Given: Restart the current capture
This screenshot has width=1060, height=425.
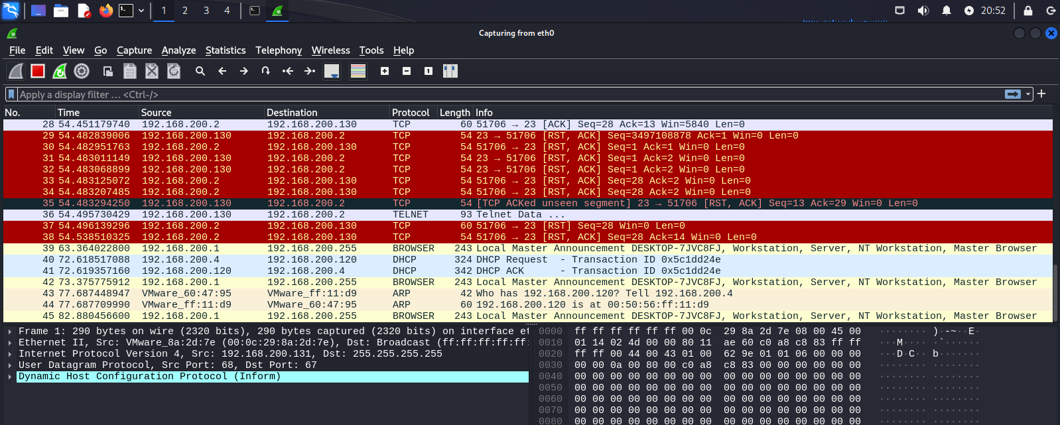Looking at the screenshot, I should (60, 71).
